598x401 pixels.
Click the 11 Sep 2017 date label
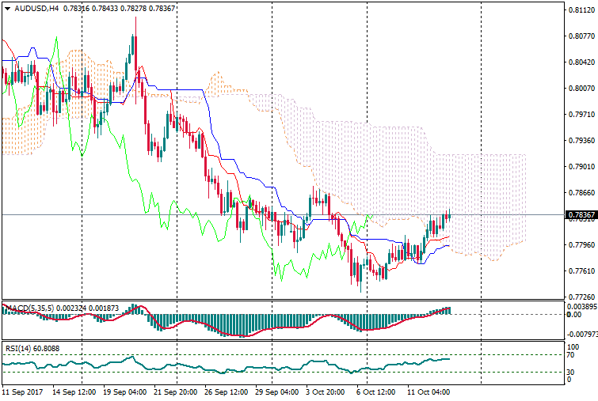click(21, 392)
